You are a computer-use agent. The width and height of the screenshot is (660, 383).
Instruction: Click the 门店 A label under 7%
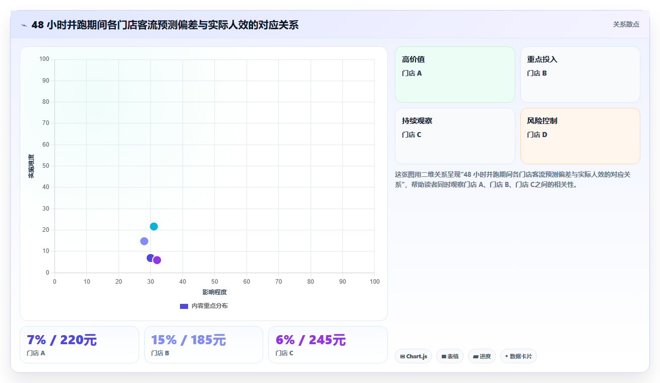point(36,353)
